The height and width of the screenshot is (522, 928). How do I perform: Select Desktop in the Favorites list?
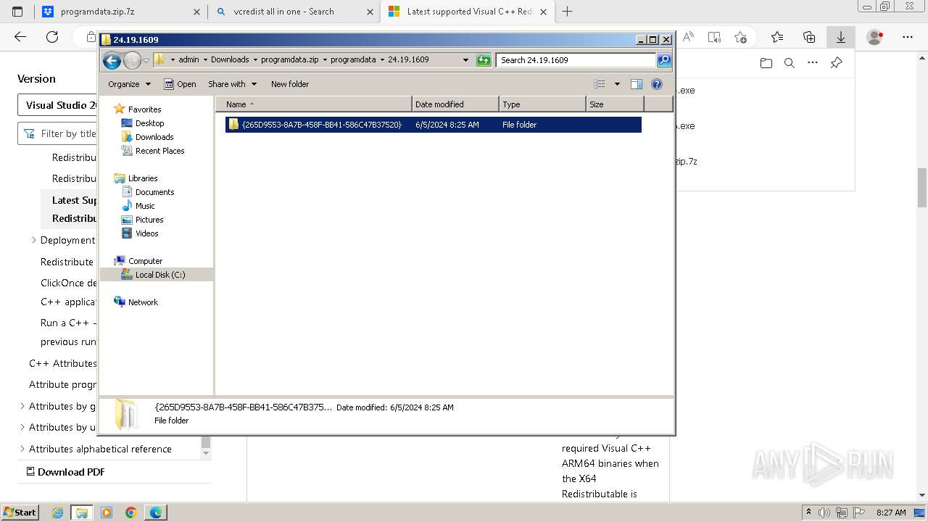[149, 123]
